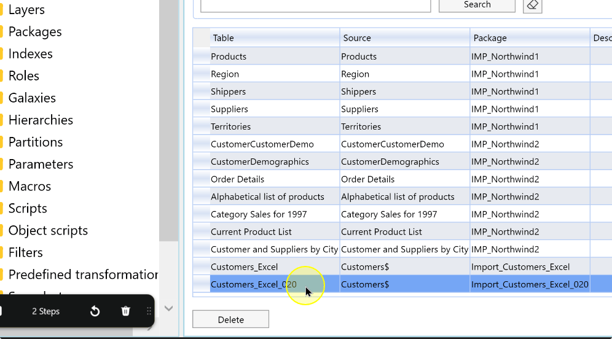
Task: Sort by the Source column header
Action: (x=405, y=38)
